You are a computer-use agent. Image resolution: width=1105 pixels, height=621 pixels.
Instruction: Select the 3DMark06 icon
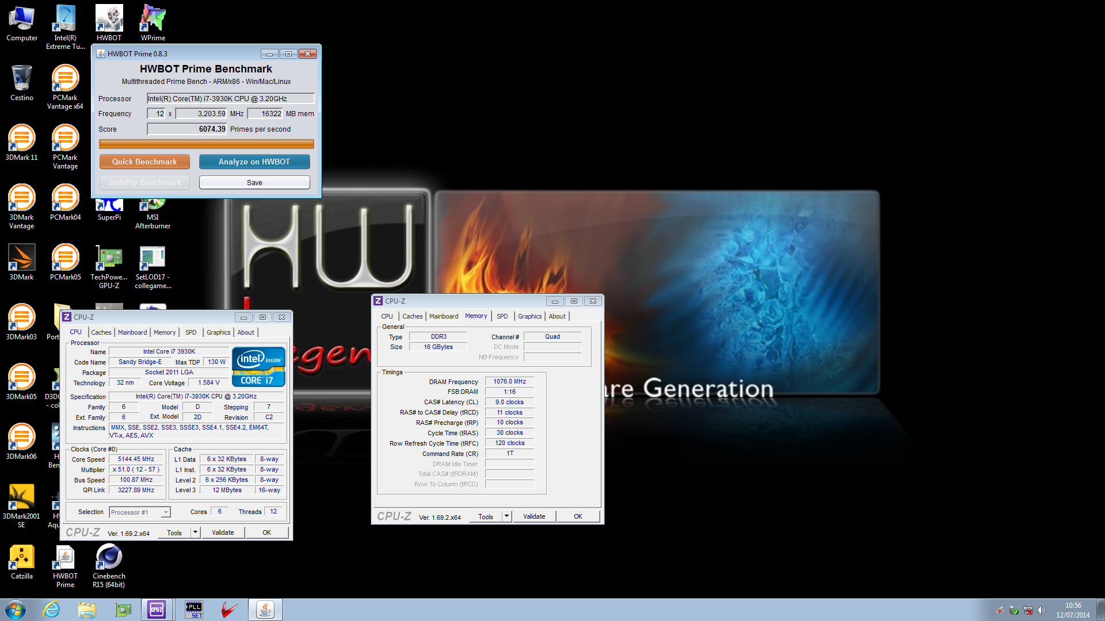point(22,442)
